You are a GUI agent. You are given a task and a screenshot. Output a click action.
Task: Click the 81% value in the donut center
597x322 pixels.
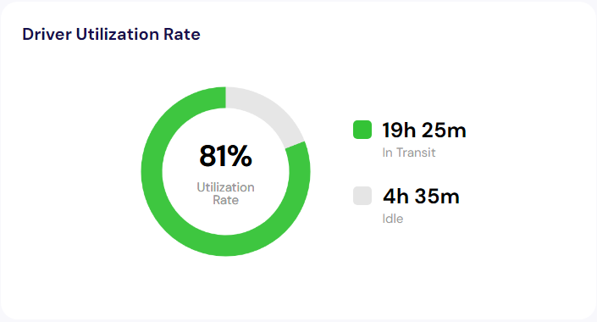(225, 156)
